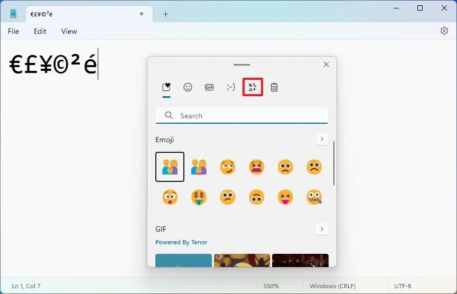Add a new Notepad tab

[x=165, y=14]
